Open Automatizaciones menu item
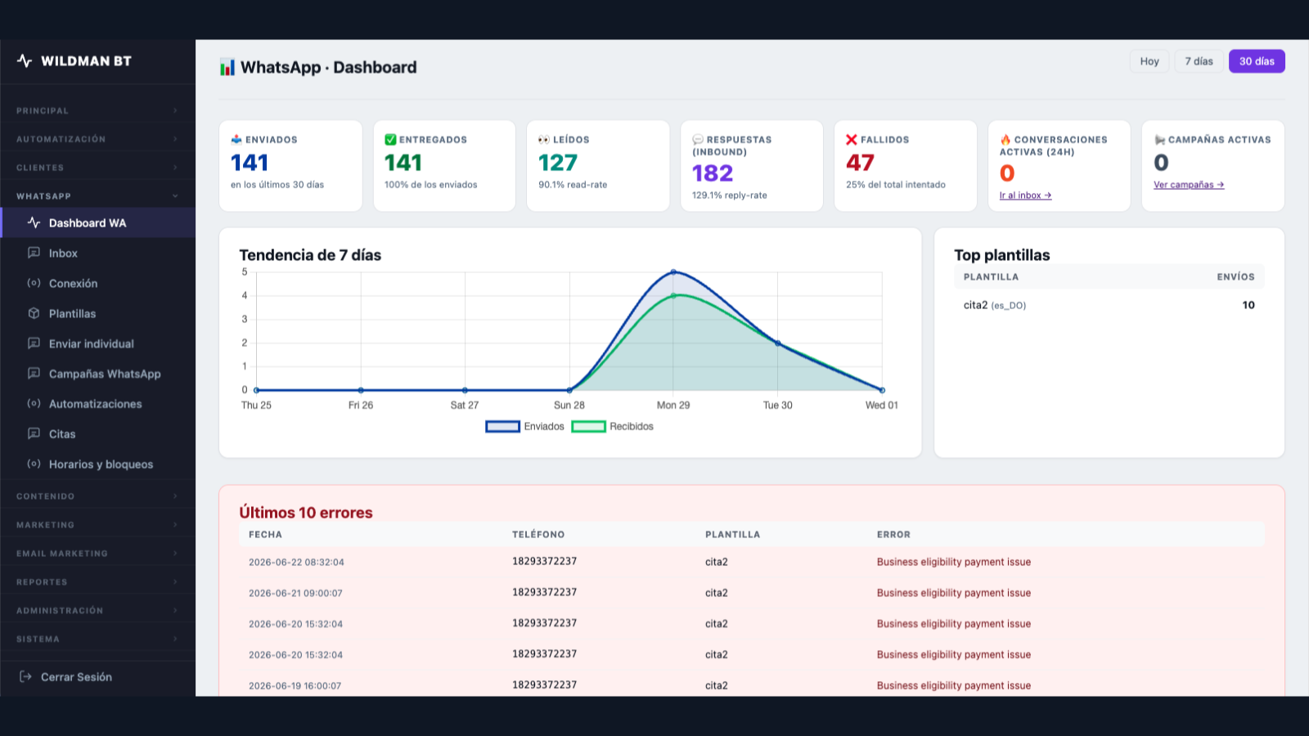 [x=97, y=403]
